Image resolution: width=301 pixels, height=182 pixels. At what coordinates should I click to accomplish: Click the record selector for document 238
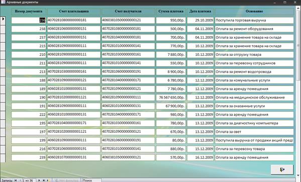[x=3, y=29]
